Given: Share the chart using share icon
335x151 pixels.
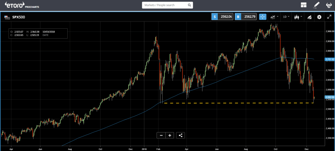Looking at the screenshot, I should (180, 135).
